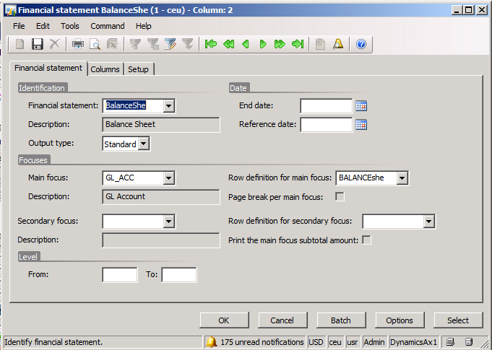Click the New record toolbar icon

pos(20,44)
